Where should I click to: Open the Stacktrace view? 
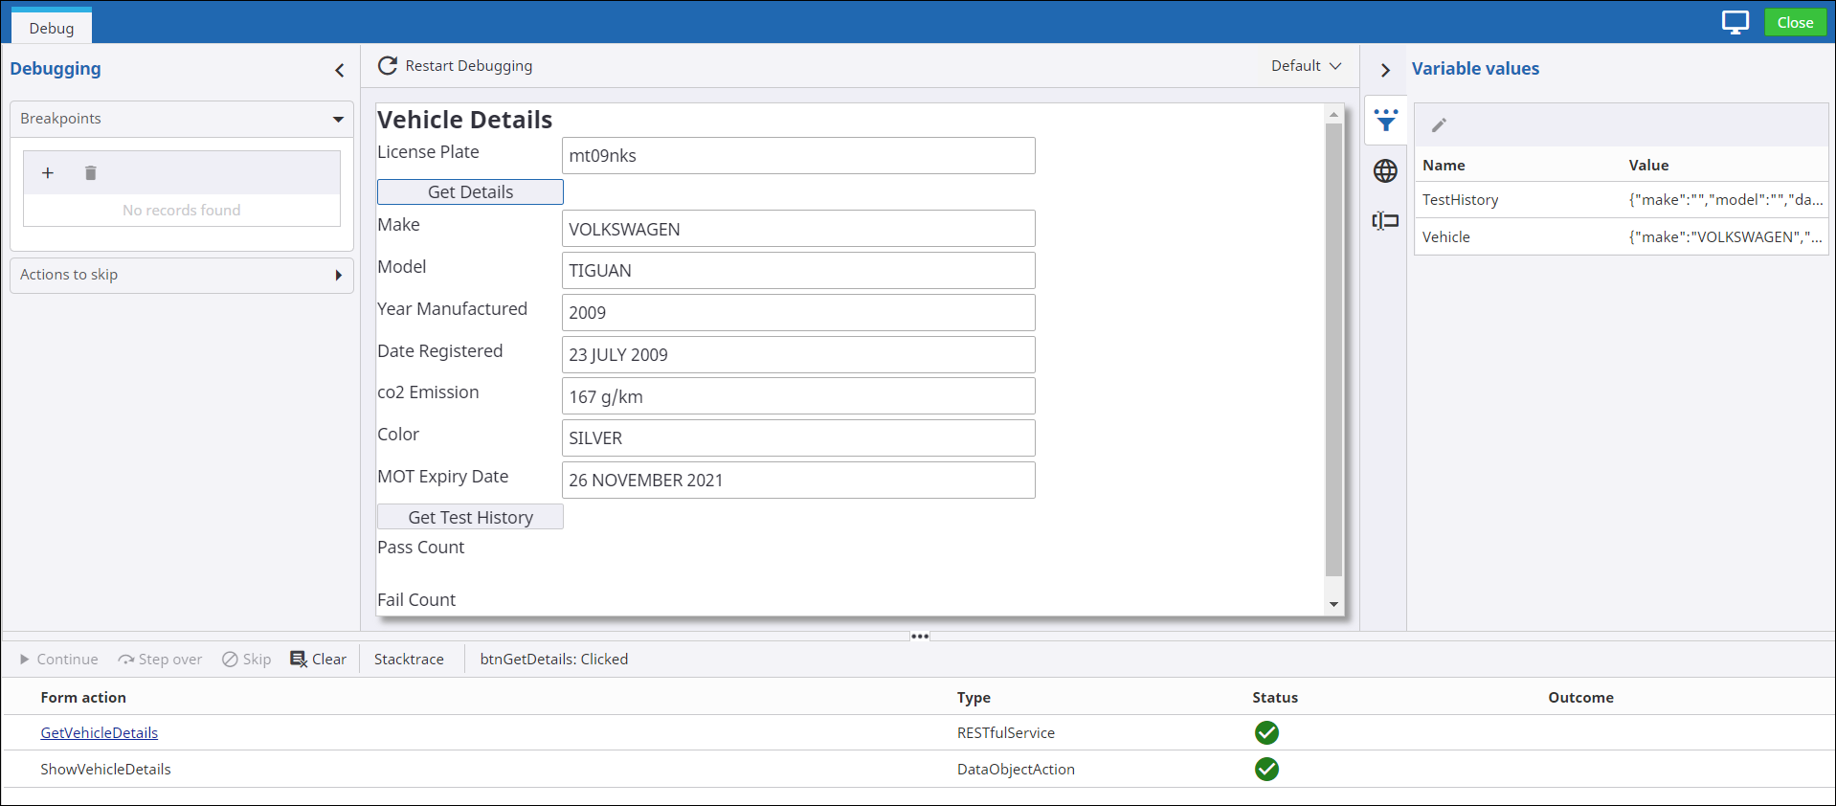coord(409,660)
